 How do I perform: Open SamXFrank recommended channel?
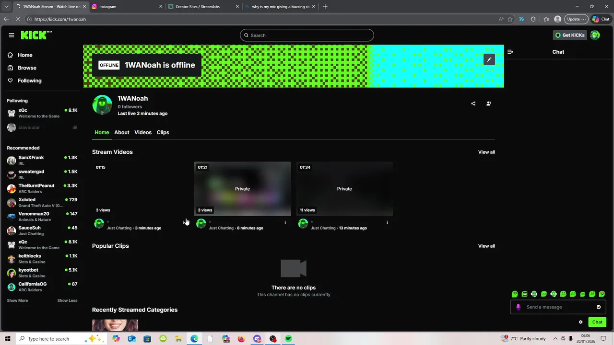tap(42, 161)
